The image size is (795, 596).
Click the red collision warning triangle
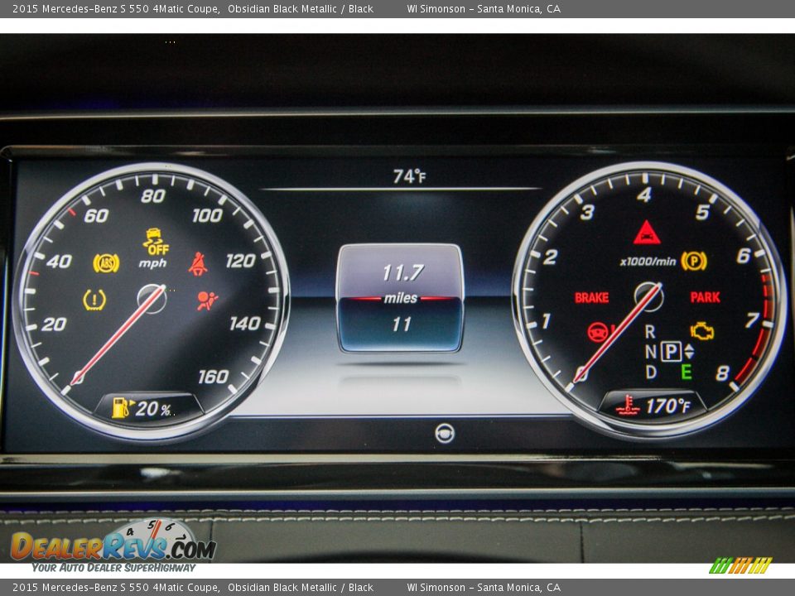coord(647,233)
